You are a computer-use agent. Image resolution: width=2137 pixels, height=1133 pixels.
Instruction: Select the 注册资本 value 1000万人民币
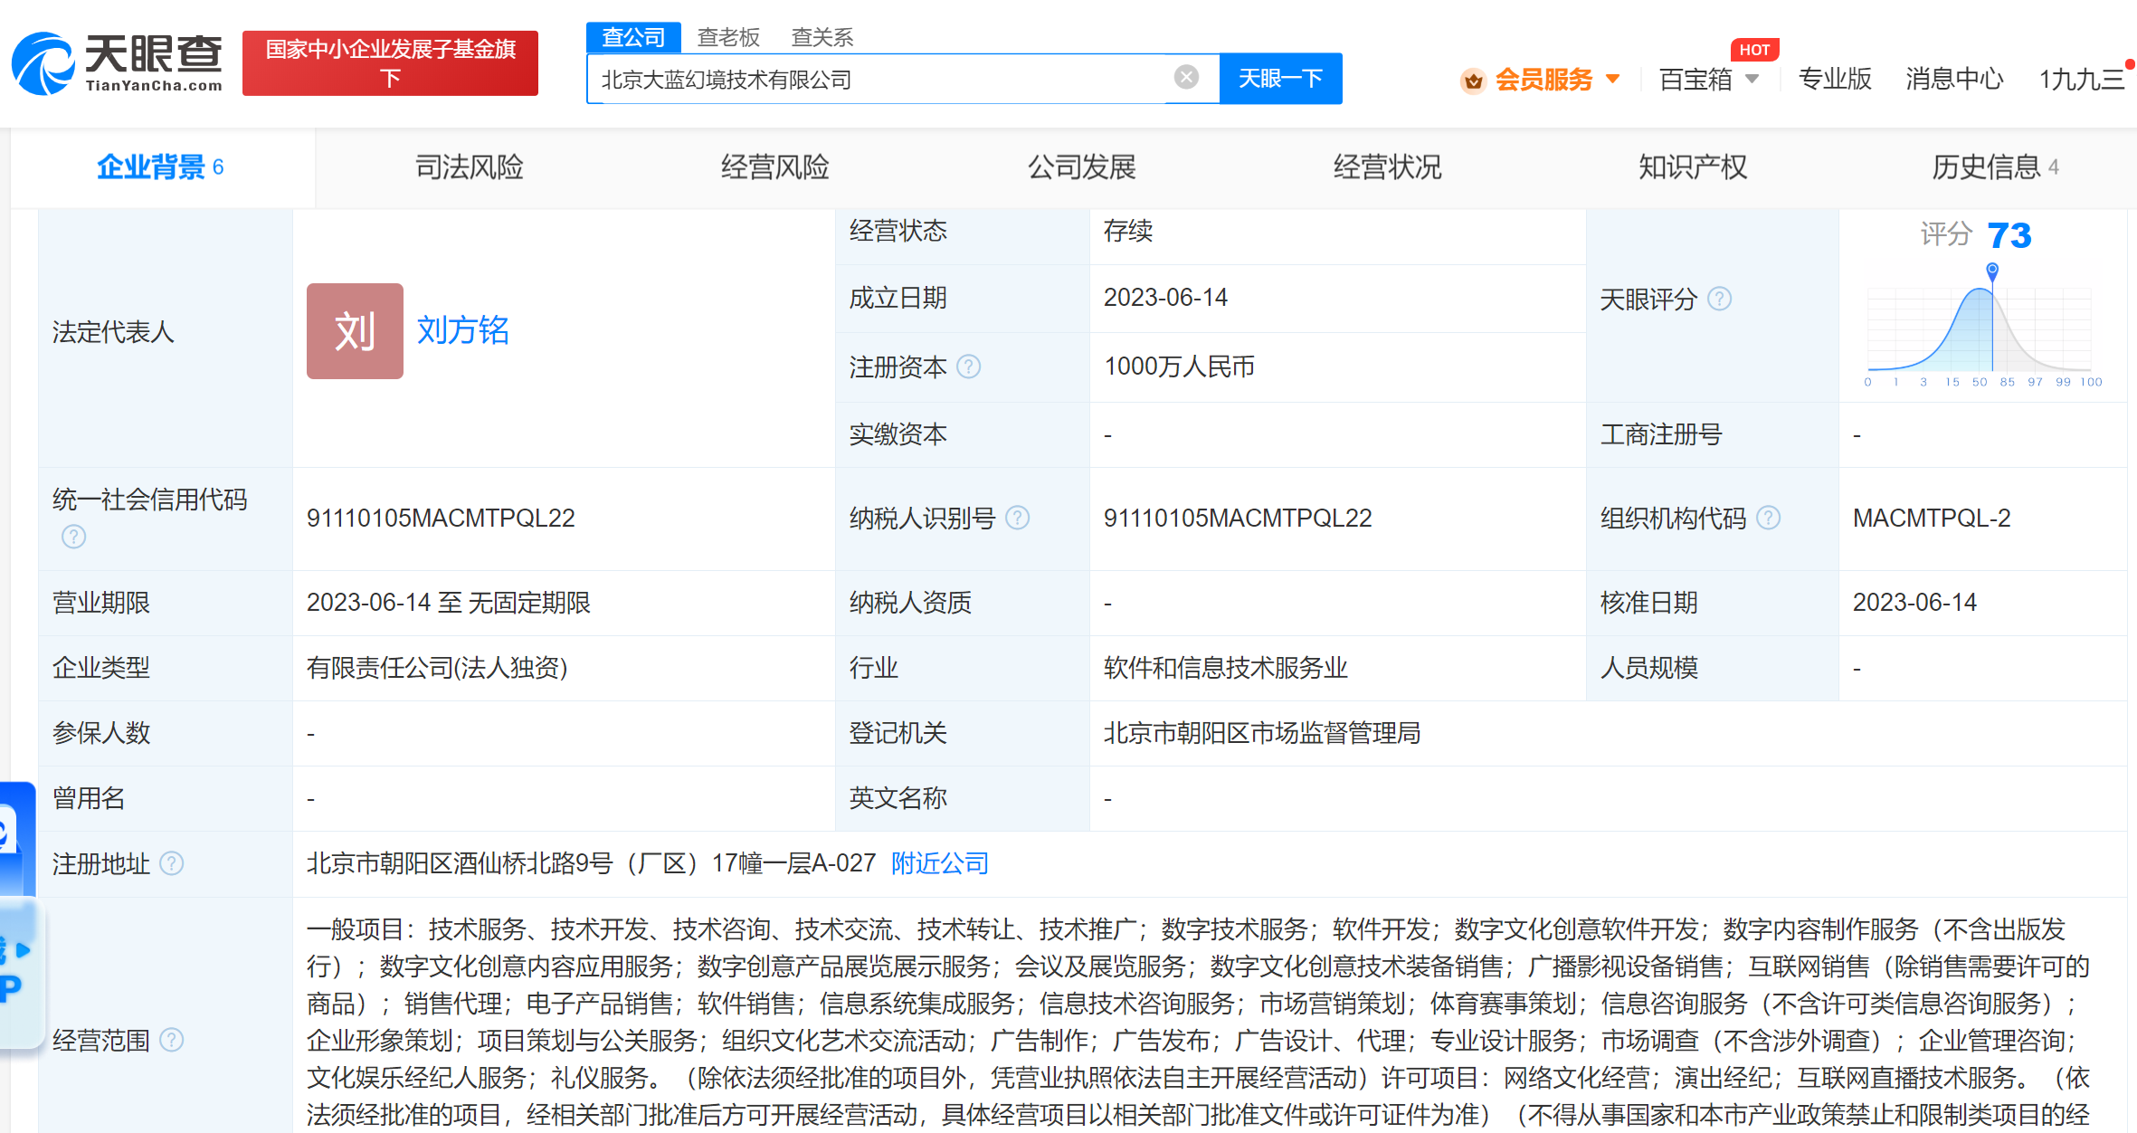point(1179,367)
